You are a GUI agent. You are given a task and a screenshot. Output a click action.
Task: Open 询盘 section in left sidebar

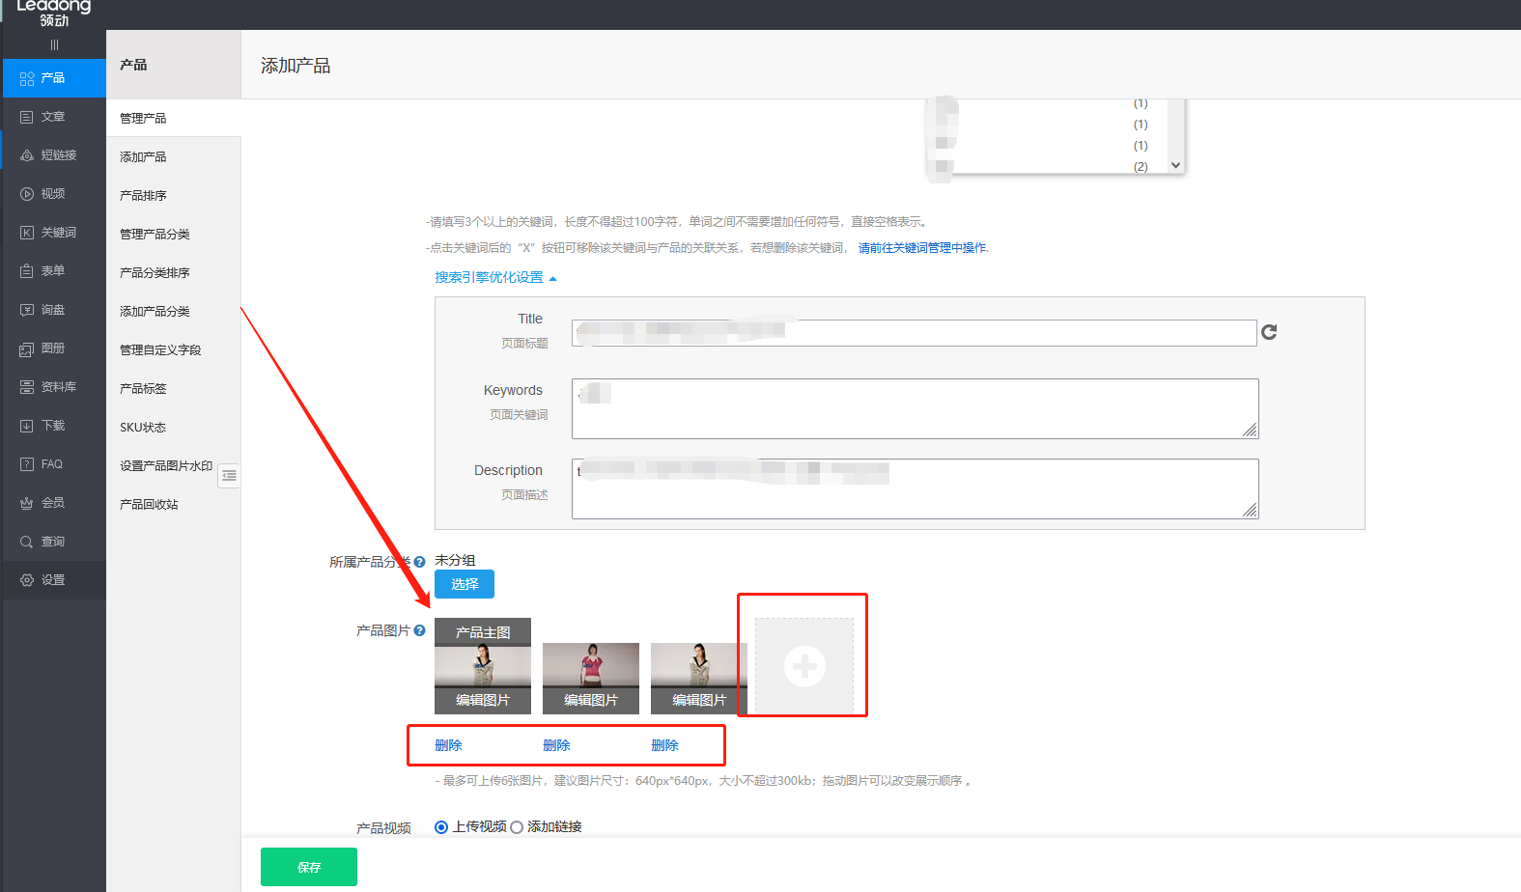coord(53,310)
